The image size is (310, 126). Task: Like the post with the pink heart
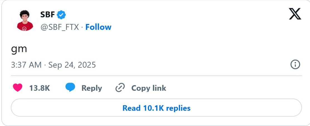coord(18,88)
